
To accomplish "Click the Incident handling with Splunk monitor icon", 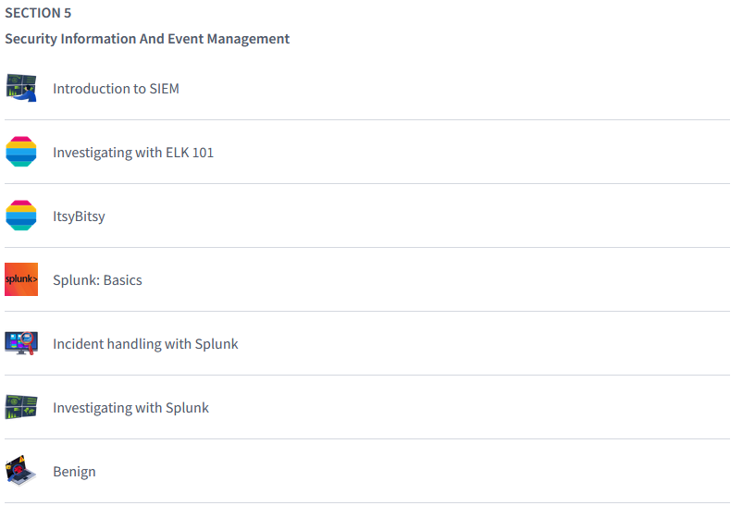I will tap(21, 343).
